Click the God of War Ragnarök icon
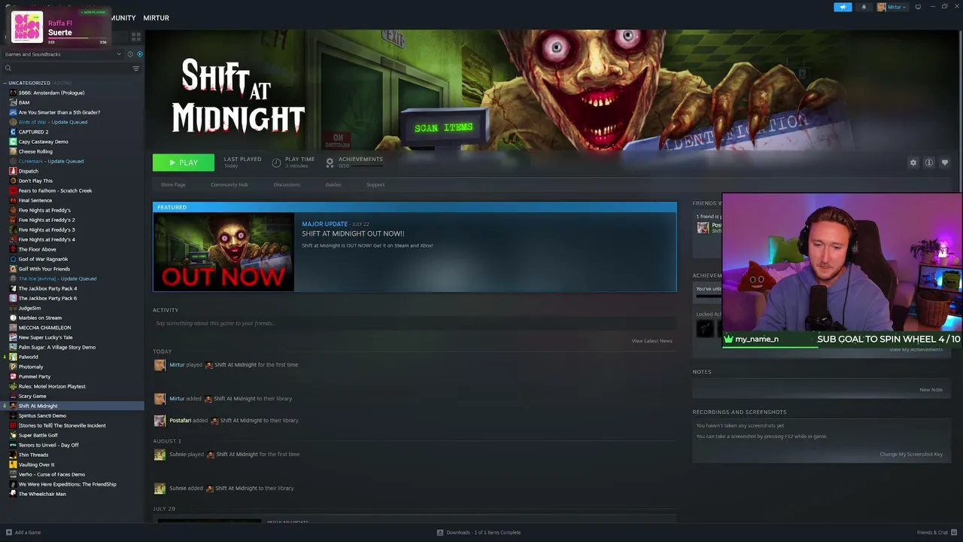Viewport: 963px width, 542px height. (x=13, y=259)
